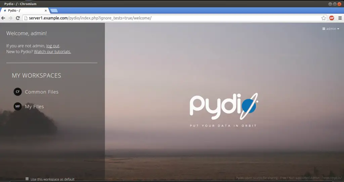Viewport: 344px width, 182px height.
Task: Close the Pydio browser tab
Action: click(x=46, y=10)
